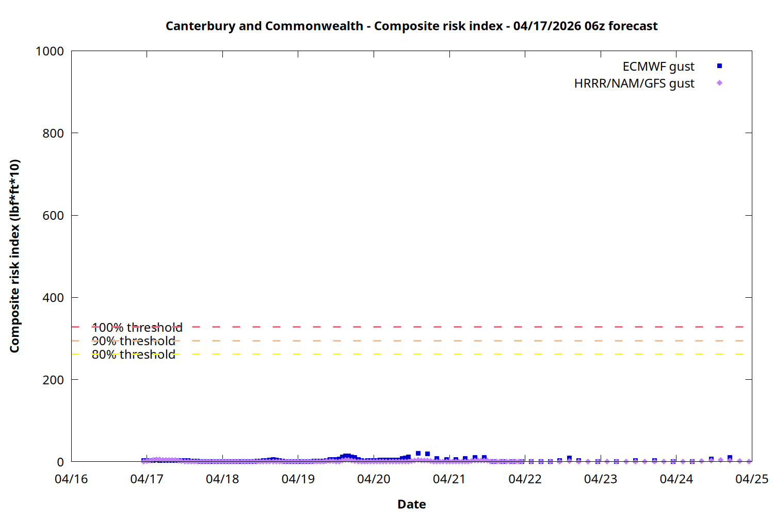This screenshot has width=774, height=516.
Task: Click the 80% threshold label
Action: point(133,354)
